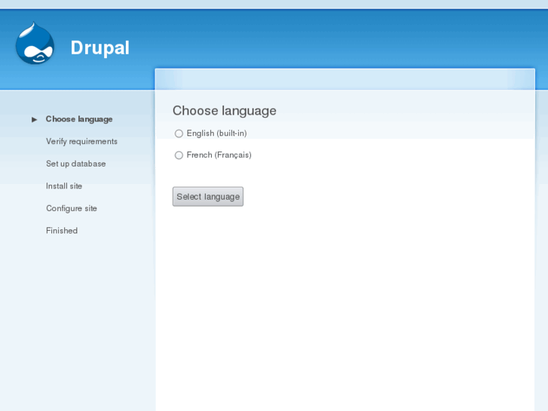
Task: Select the English (built-in) radio button
Action: [x=179, y=133]
